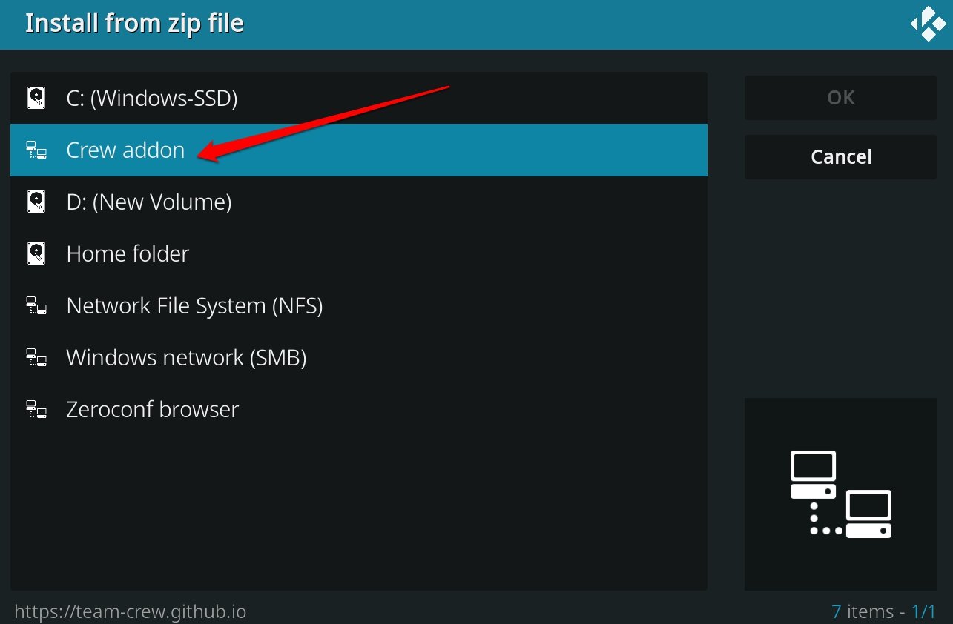Click the drive icon beside Home folder
Image resolution: width=953 pixels, height=624 pixels.
[36, 253]
